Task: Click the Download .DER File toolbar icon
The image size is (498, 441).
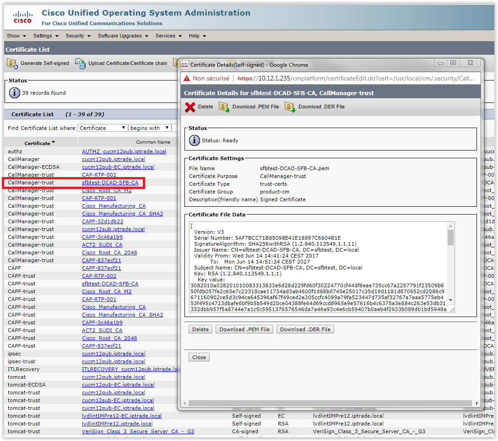Action: (290, 107)
